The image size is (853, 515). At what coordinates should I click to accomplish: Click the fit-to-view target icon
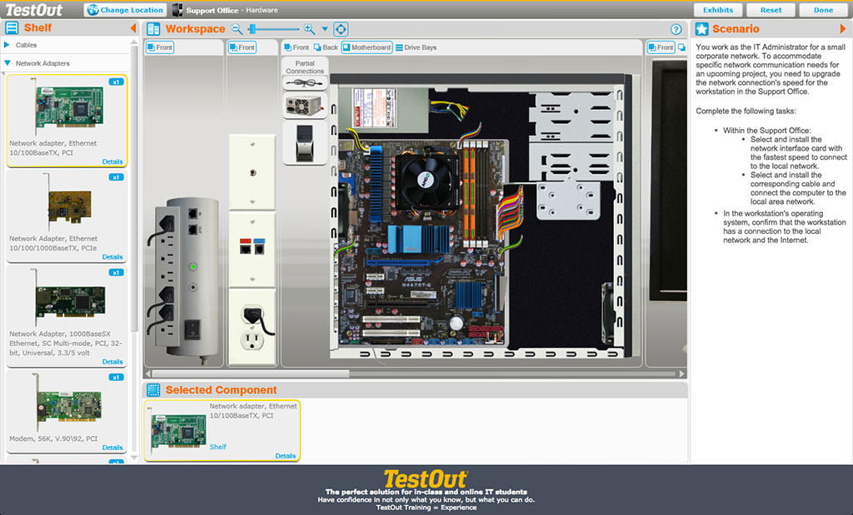pos(341,29)
